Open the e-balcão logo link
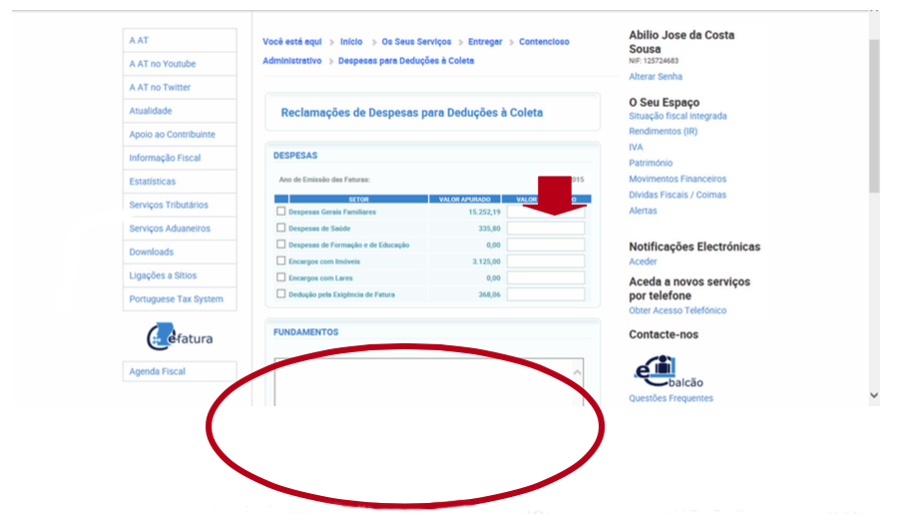 click(x=669, y=371)
